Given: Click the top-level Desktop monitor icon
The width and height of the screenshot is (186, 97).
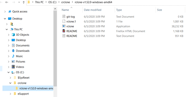Looking at the screenshot, I should click(x=10, y=19).
